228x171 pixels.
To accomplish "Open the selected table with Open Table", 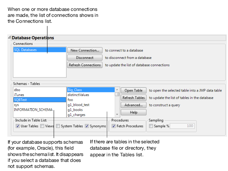I will coord(133,90).
